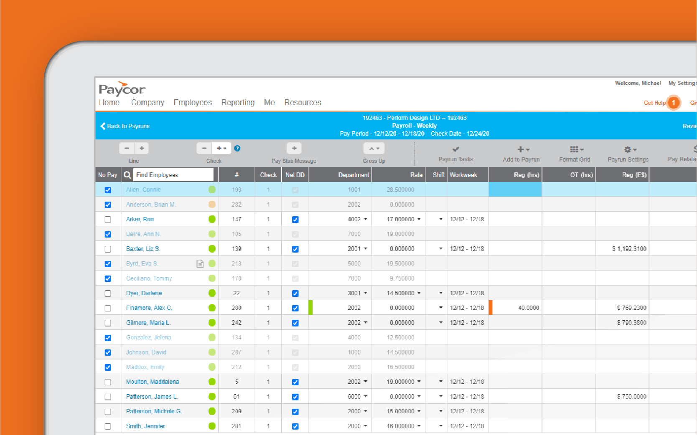Open the Check add dropdown button

pyautogui.click(x=221, y=148)
